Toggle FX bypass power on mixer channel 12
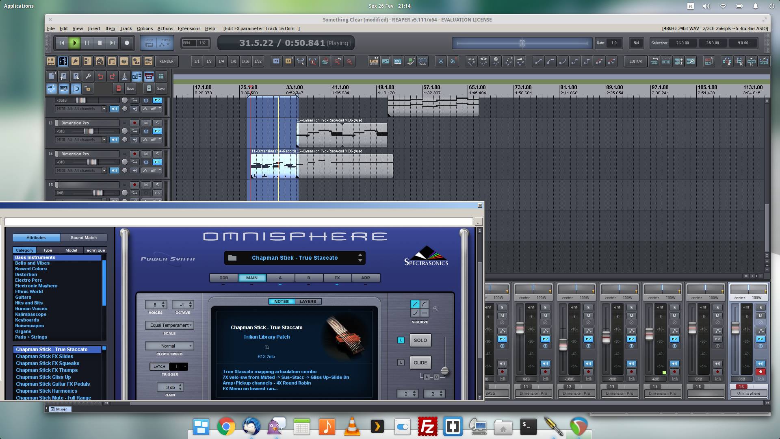The image size is (780, 439). 588,346
